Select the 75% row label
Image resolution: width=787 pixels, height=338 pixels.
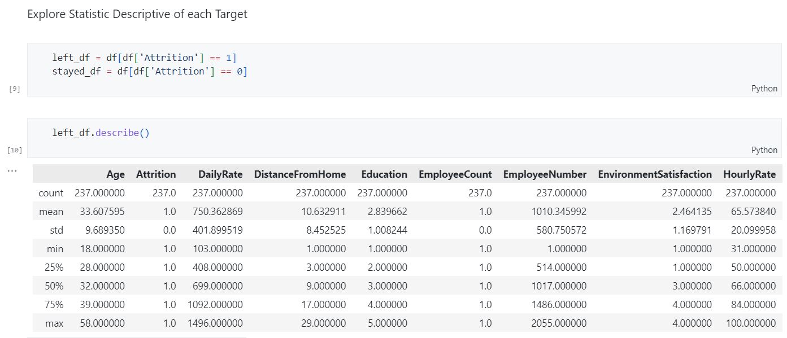pos(54,305)
